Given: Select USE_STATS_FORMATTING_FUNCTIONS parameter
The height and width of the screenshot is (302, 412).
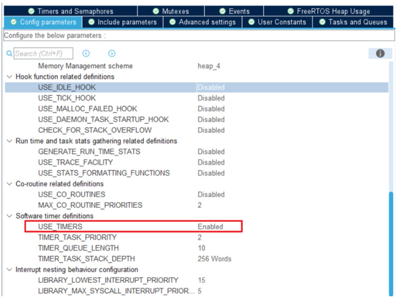Looking at the screenshot, I should click(104, 173).
